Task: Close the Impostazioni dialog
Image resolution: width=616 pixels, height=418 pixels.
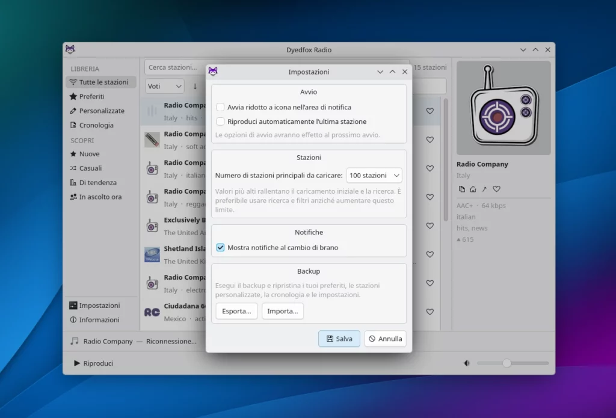Action: tap(405, 72)
